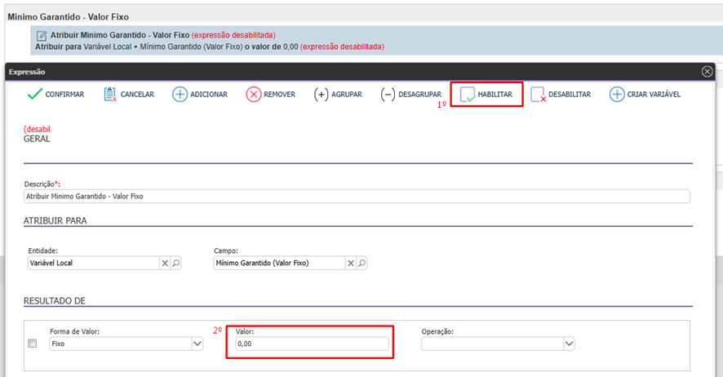The height and width of the screenshot is (377, 723).
Task: Close the Expressão dialog
Action: click(707, 72)
